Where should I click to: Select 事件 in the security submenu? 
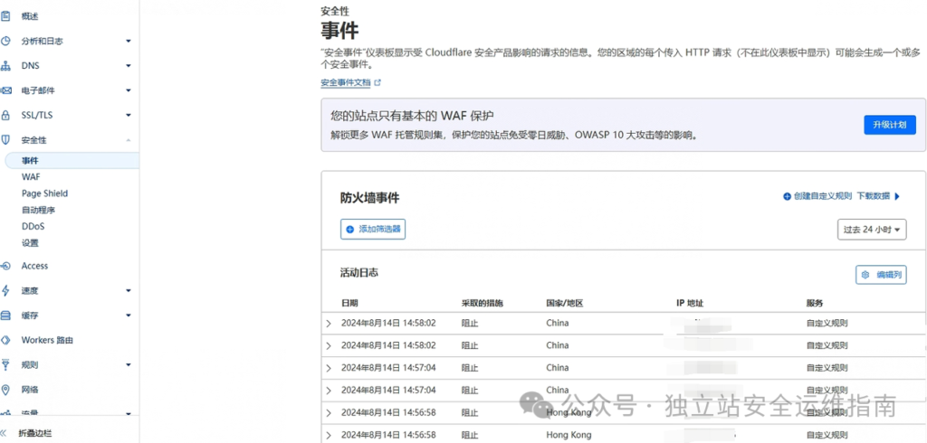pyautogui.click(x=71, y=161)
